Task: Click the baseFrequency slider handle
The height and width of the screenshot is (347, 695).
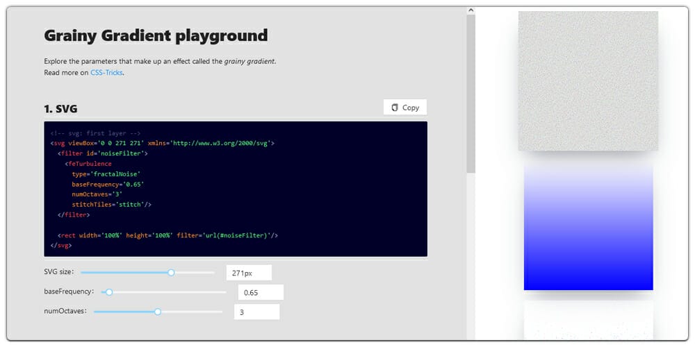Action: tap(109, 292)
